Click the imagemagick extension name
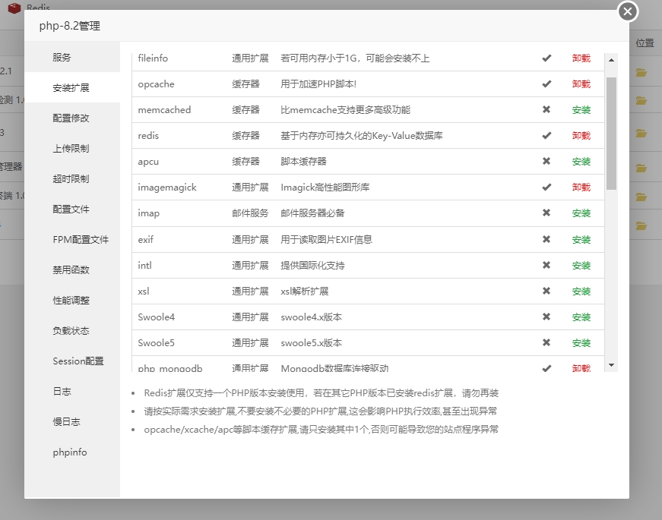 pyautogui.click(x=167, y=188)
